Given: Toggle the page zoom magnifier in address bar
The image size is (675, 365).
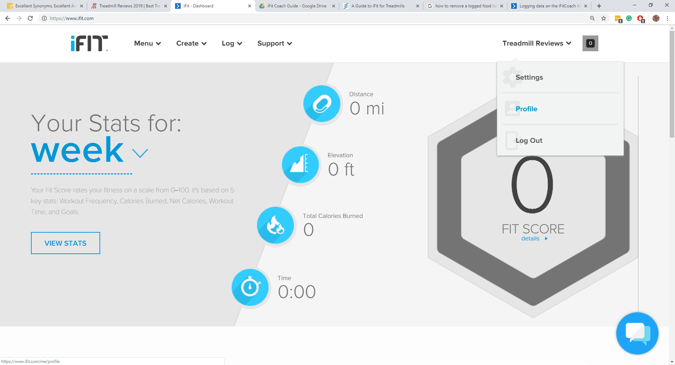Looking at the screenshot, I should 592,18.
